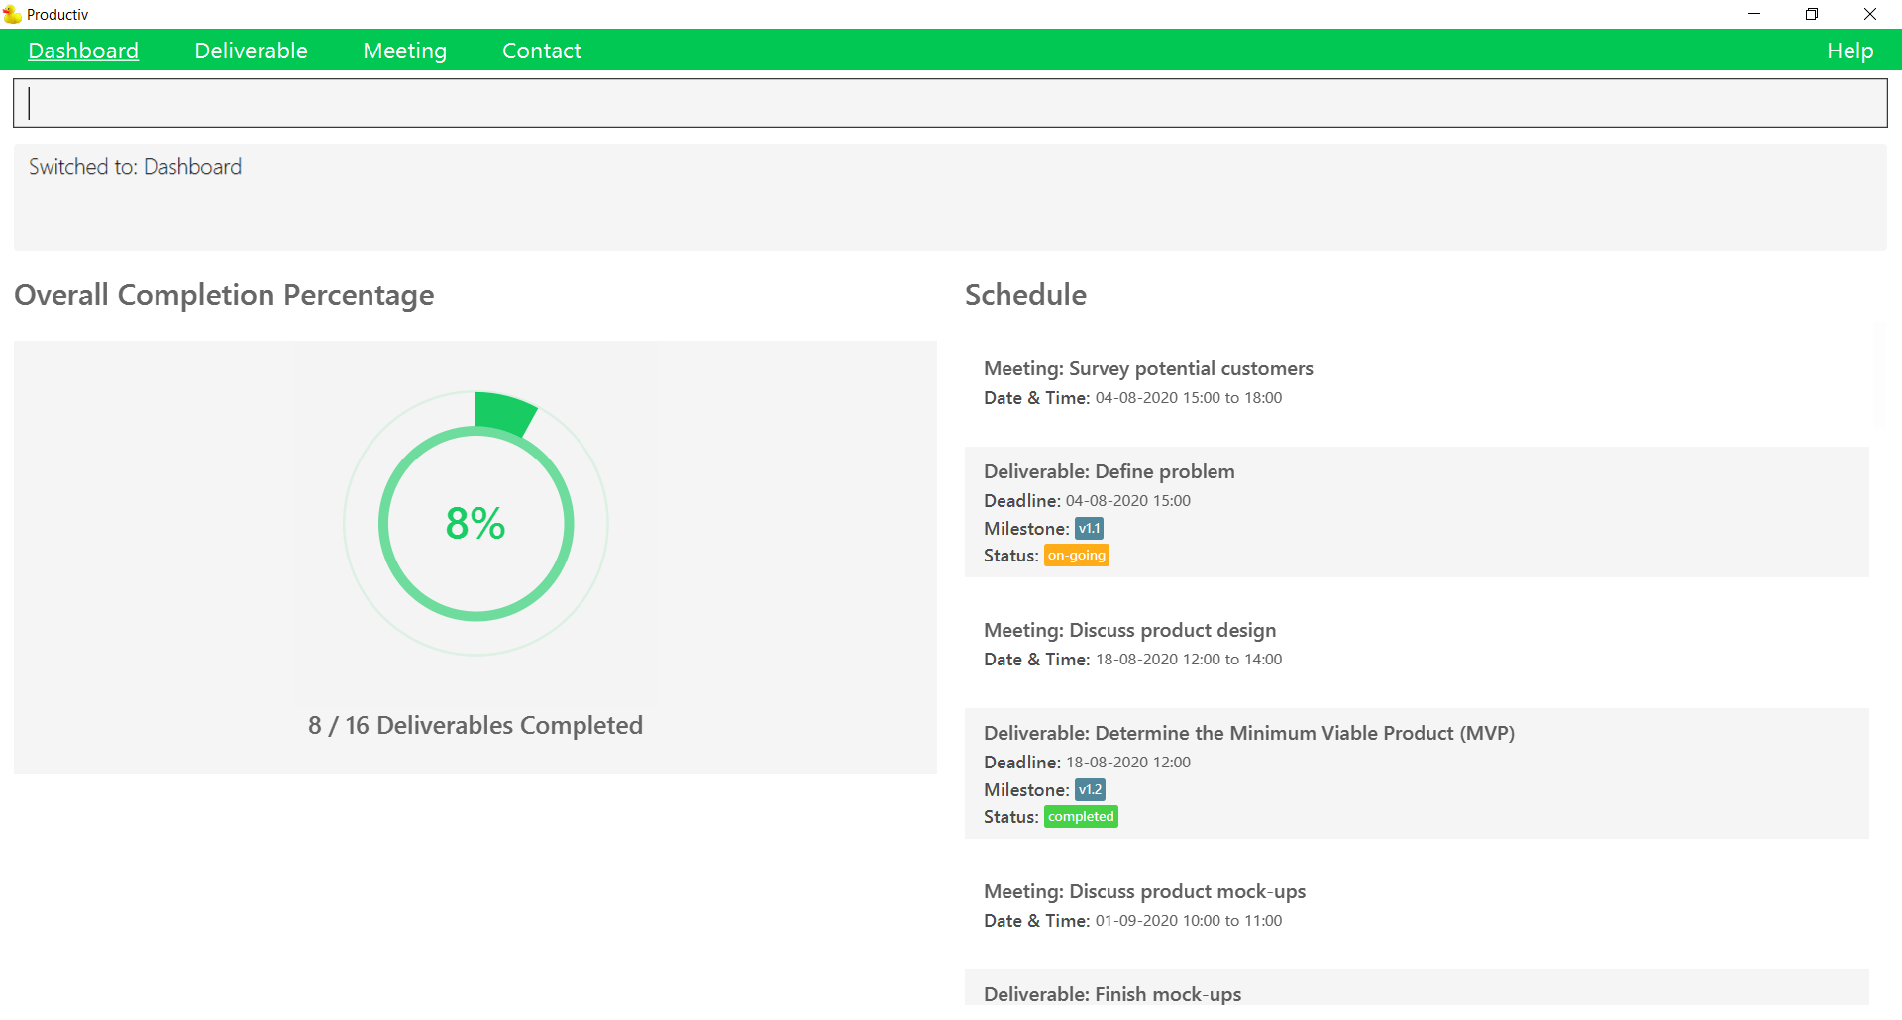Click the completed status badge
The height and width of the screenshot is (1020, 1902).
[x=1081, y=817]
